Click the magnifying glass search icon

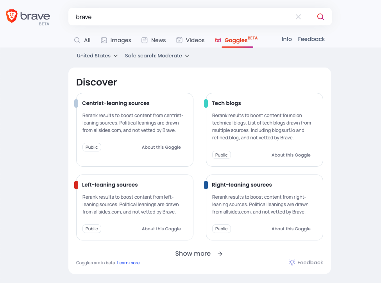[320, 16]
